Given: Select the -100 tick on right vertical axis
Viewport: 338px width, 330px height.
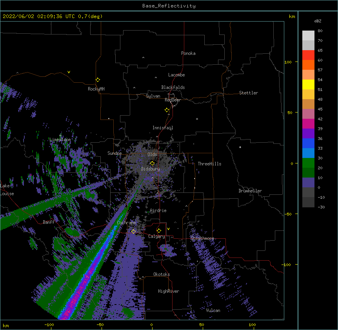Looking at the screenshot, I should pos(286,265).
